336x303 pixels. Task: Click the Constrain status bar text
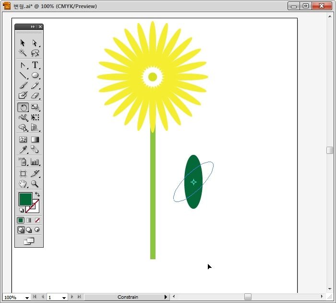coord(128,297)
